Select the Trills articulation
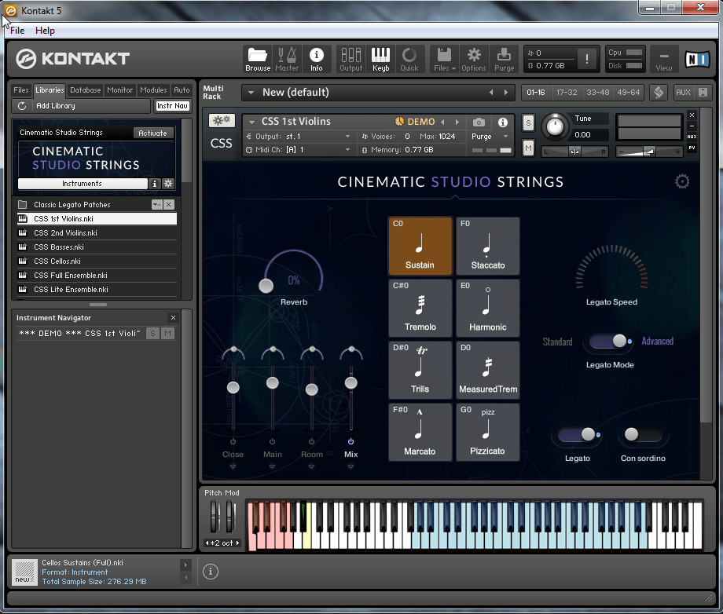Screen dimensions: 723x614 (x=420, y=370)
